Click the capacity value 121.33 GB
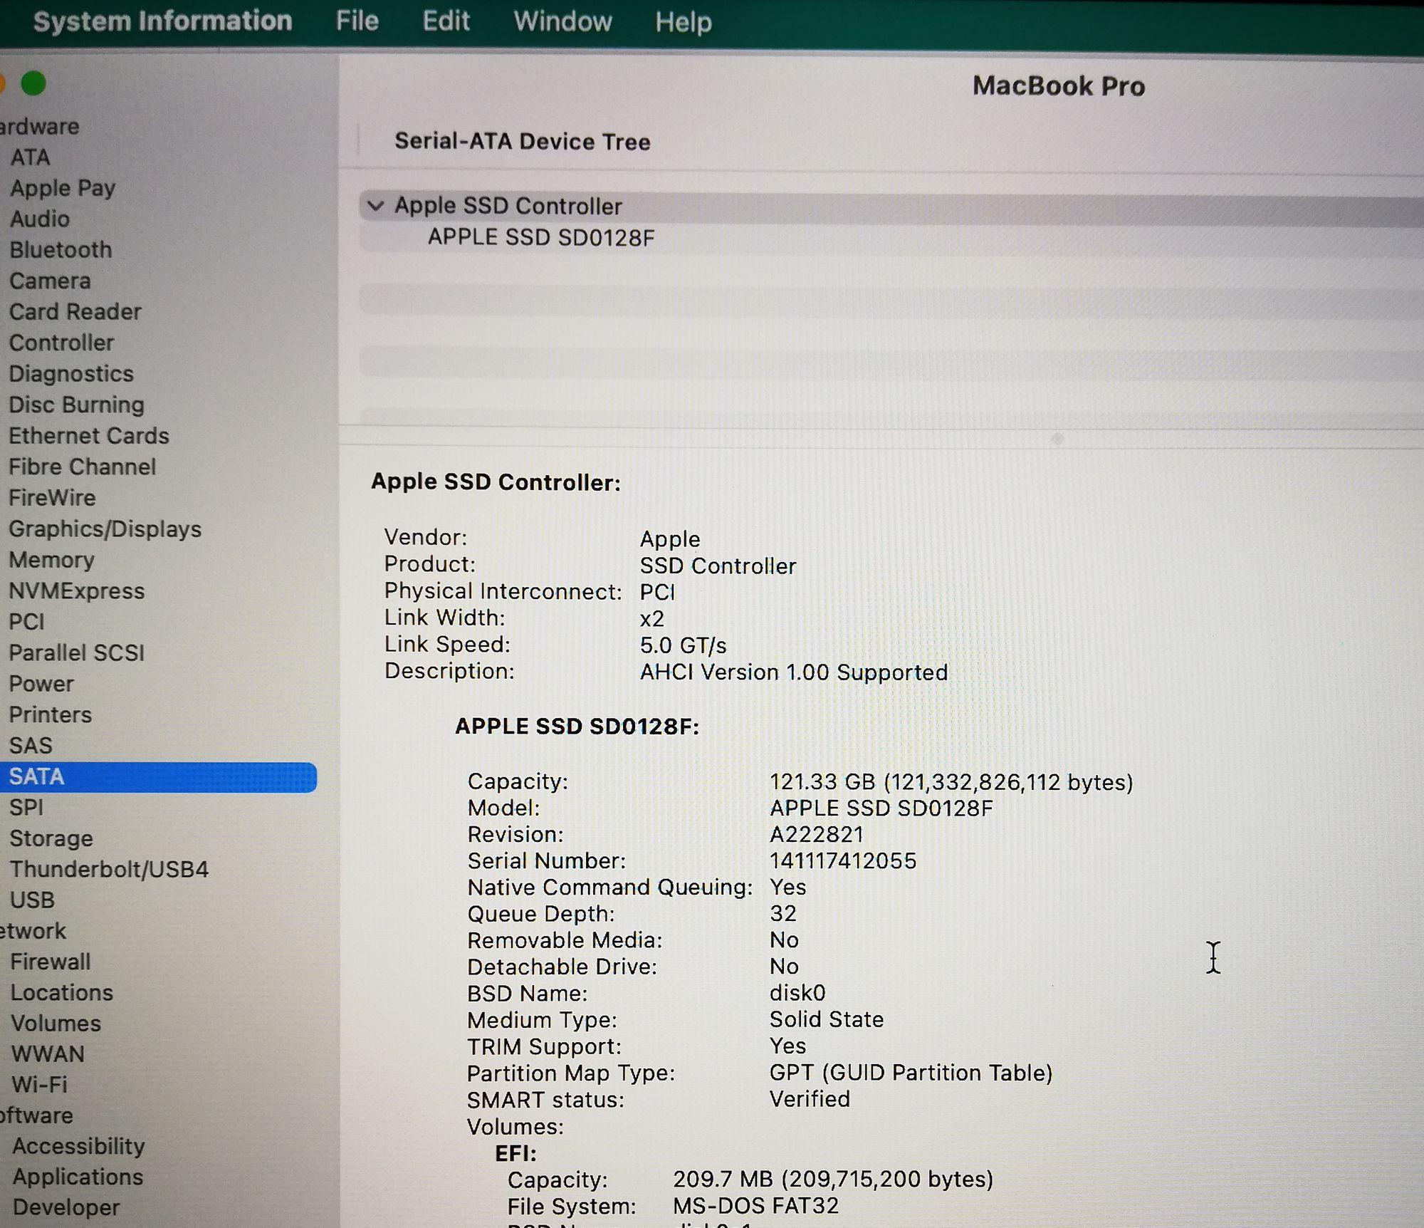The width and height of the screenshot is (1424, 1228). tap(951, 782)
